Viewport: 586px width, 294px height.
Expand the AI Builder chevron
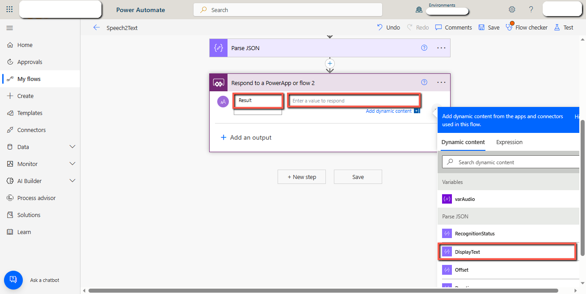click(x=72, y=181)
